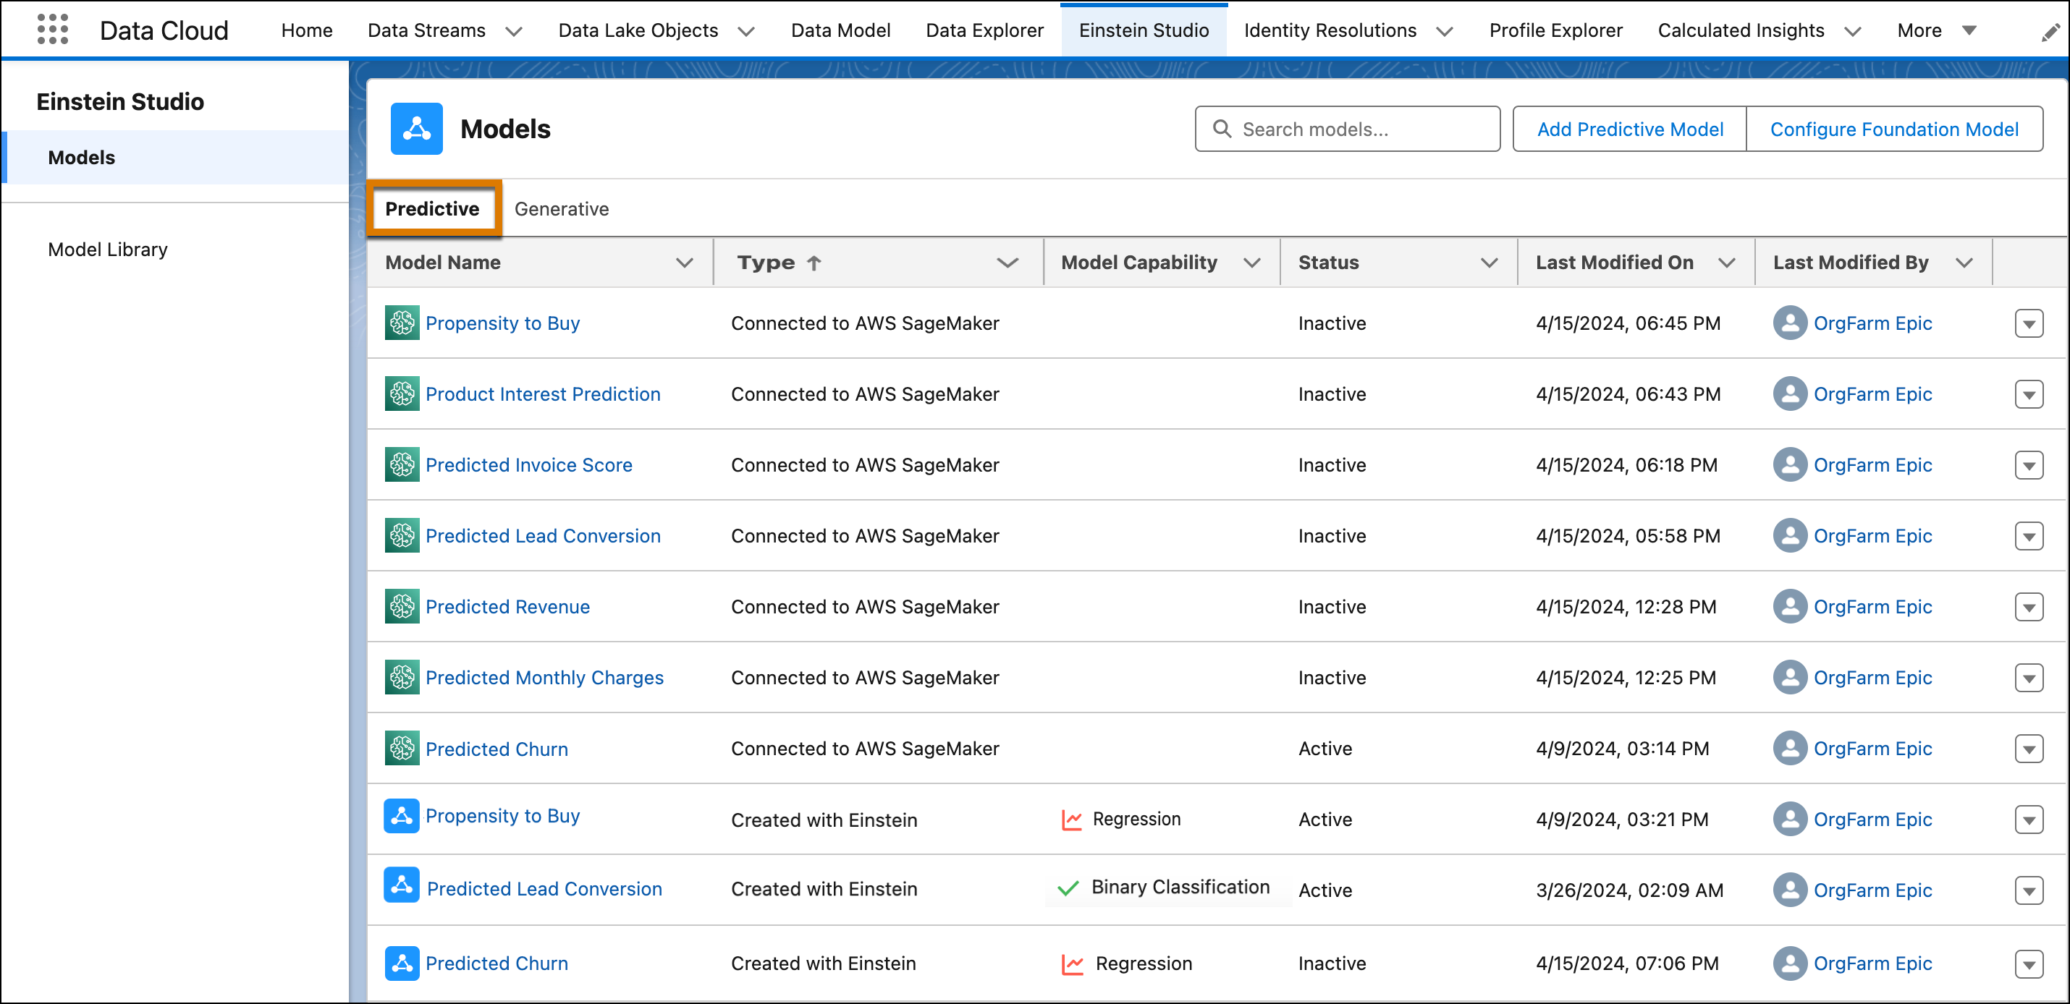Image resolution: width=2070 pixels, height=1004 pixels.
Task: Click the sort arrow beside Type header
Action: pyautogui.click(x=814, y=263)
